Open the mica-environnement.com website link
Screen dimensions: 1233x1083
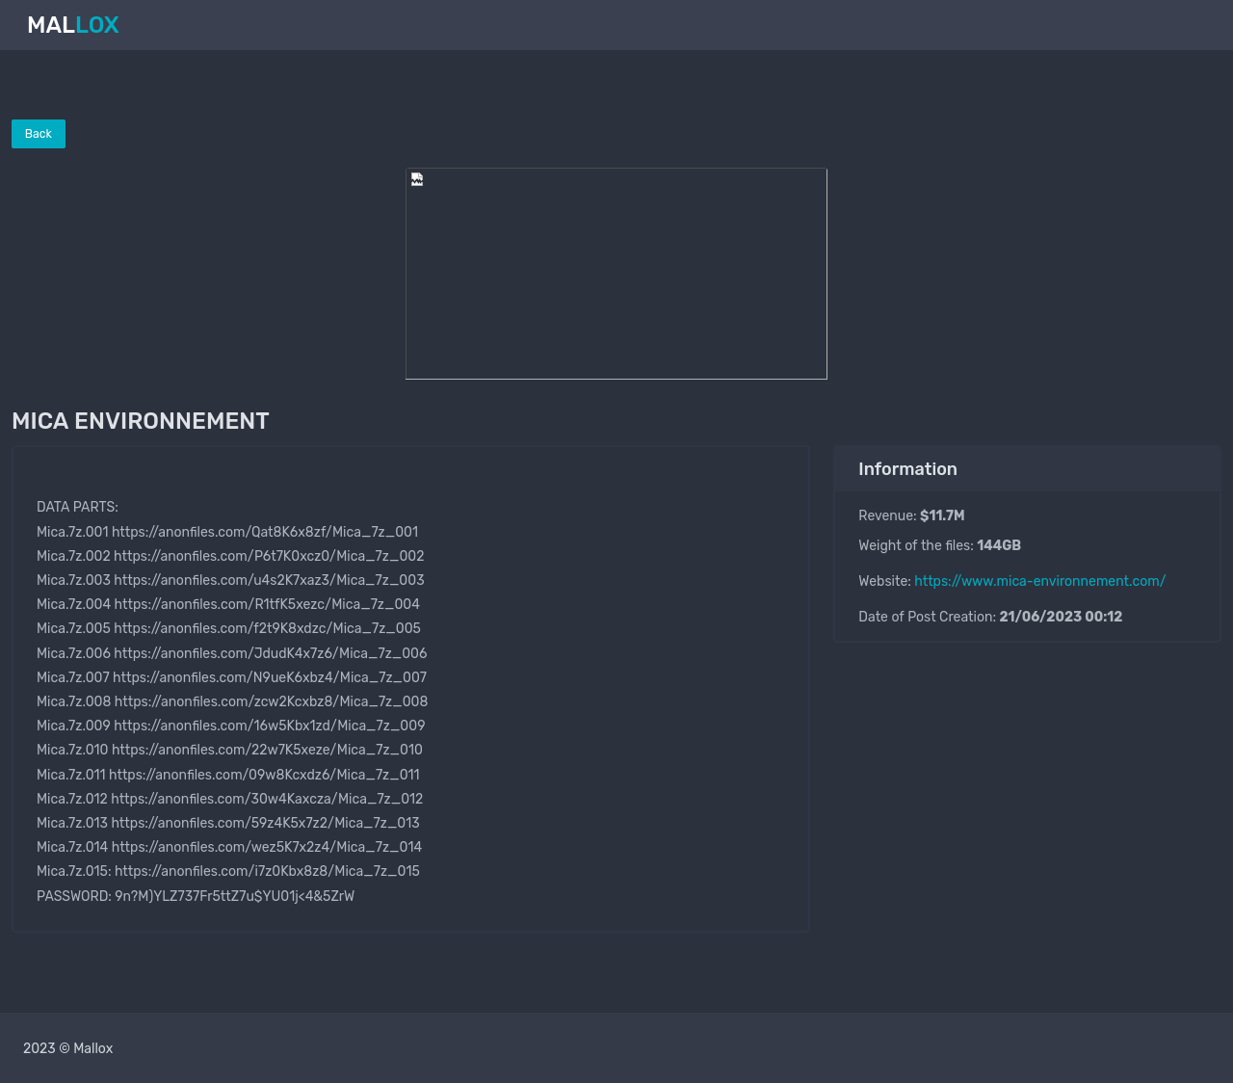(1039, 581)
